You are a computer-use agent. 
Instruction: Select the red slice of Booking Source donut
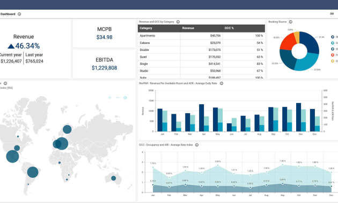point(288,42)
